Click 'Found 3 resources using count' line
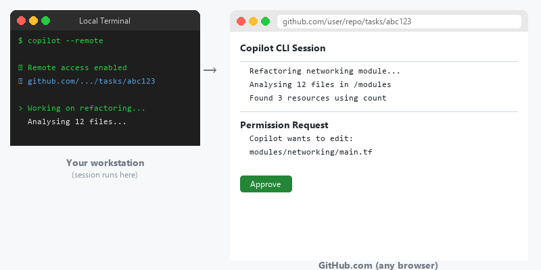 318,98
